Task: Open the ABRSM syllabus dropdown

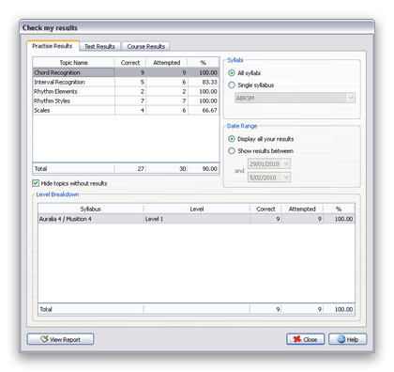Action: point(351,98)
